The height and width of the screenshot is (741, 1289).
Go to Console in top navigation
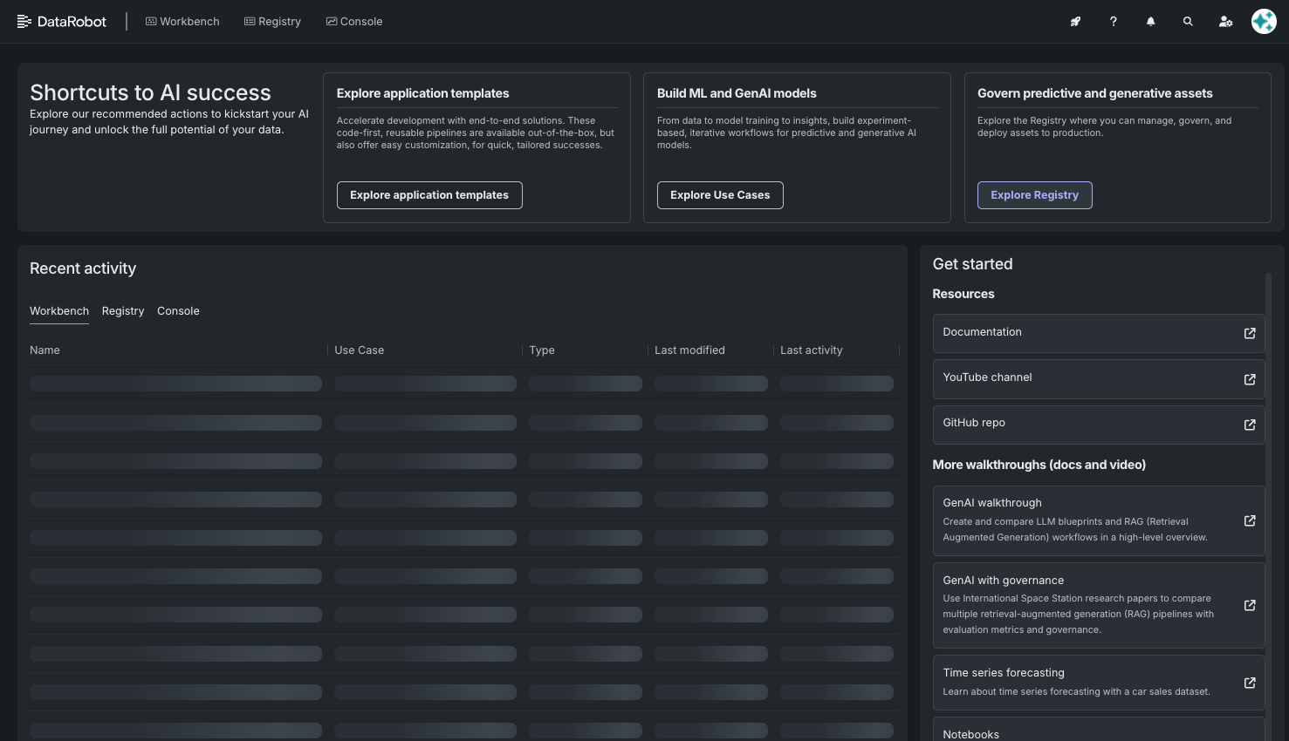[x=354, y=22]
